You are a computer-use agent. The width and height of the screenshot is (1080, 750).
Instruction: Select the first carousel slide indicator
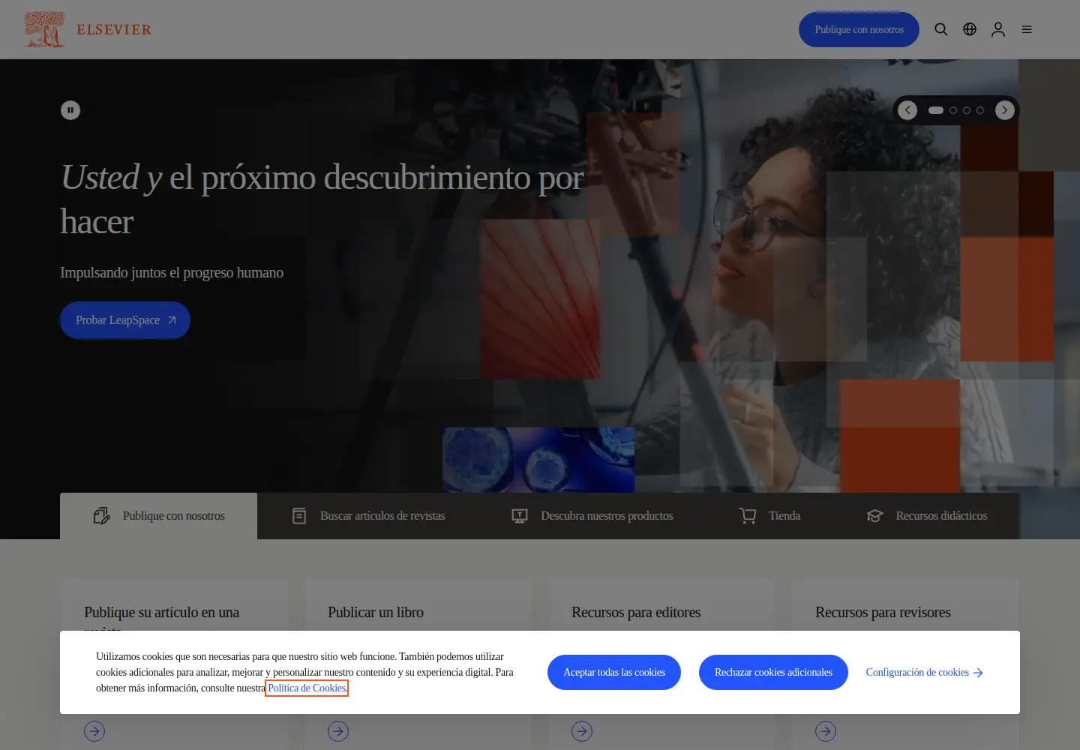pyautogui.click(x=936, y=110)
